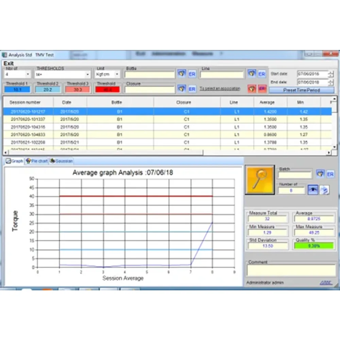Expand the THRESHOLDS combo box

tap(87, 74)
